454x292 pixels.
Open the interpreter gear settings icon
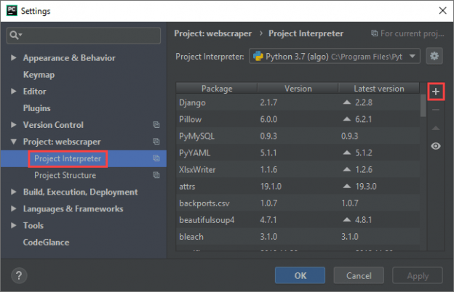[x=434, y=56]
